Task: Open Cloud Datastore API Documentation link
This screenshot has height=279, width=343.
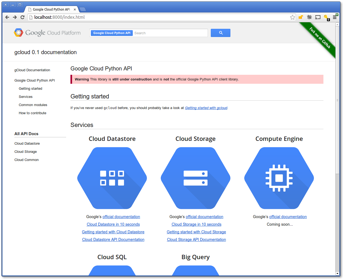Action: (x=113, y=240)
